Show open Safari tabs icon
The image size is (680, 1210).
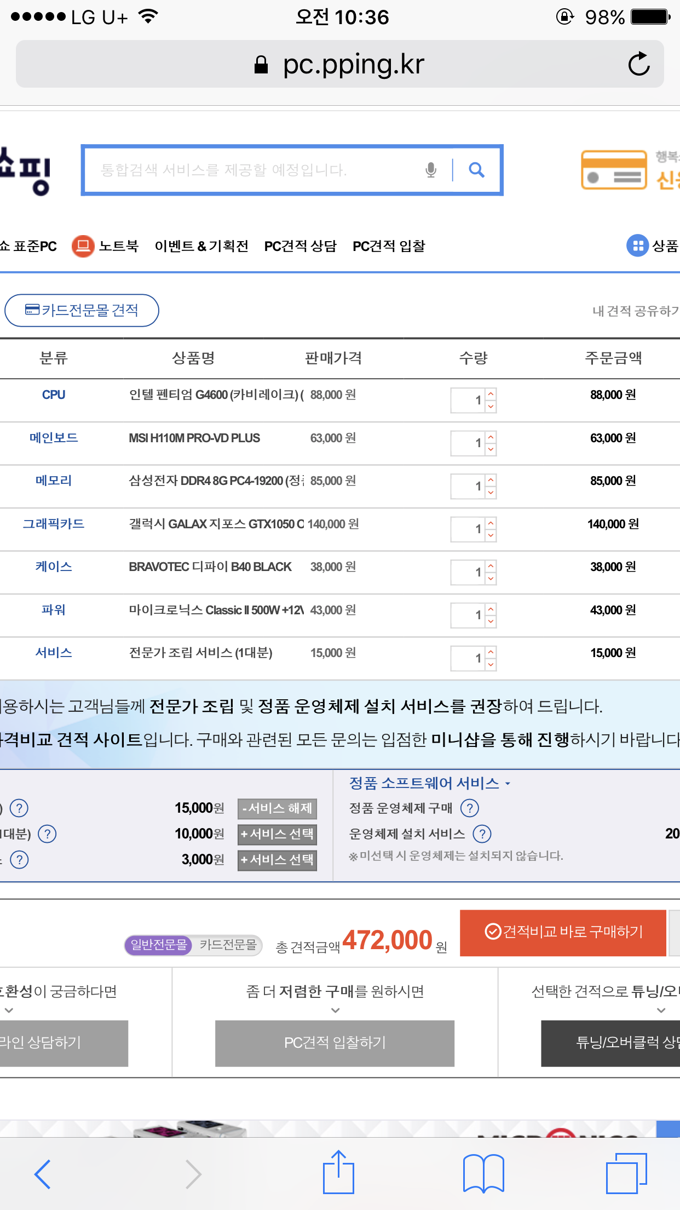pos(626,1173)
